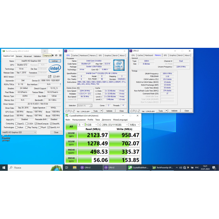Toggle the CUDA checkbox
Image resolution: width=219 pixels, height=219 pixels.
click(27, 124)
